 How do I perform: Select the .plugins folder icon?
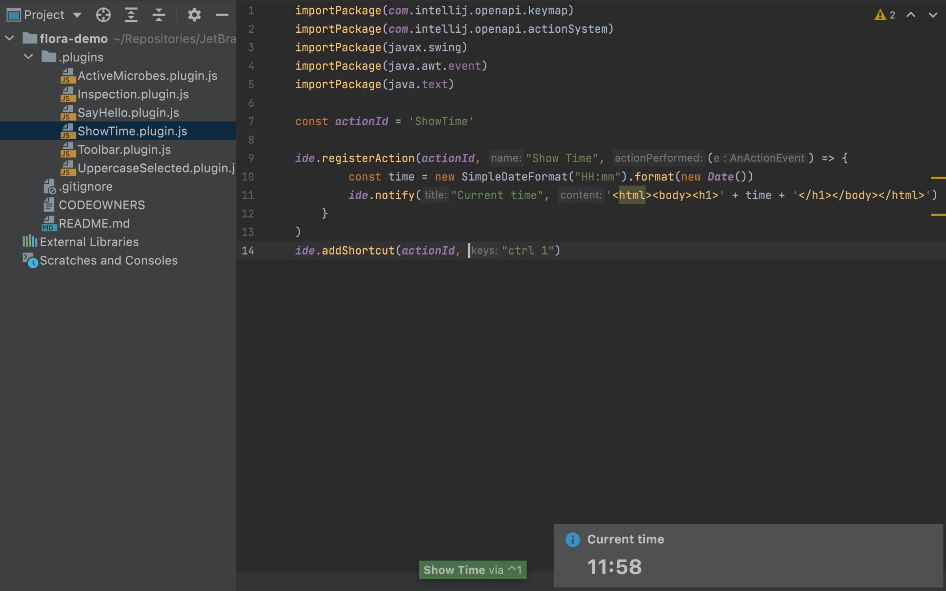click(48, 57)
